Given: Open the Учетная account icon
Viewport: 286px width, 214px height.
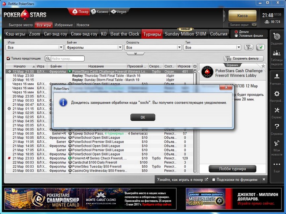Looking at the screenshot, I should (x=277, y=76).
